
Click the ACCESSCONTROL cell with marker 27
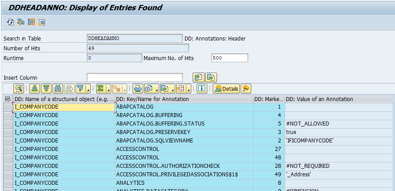(x=184, y=149)
